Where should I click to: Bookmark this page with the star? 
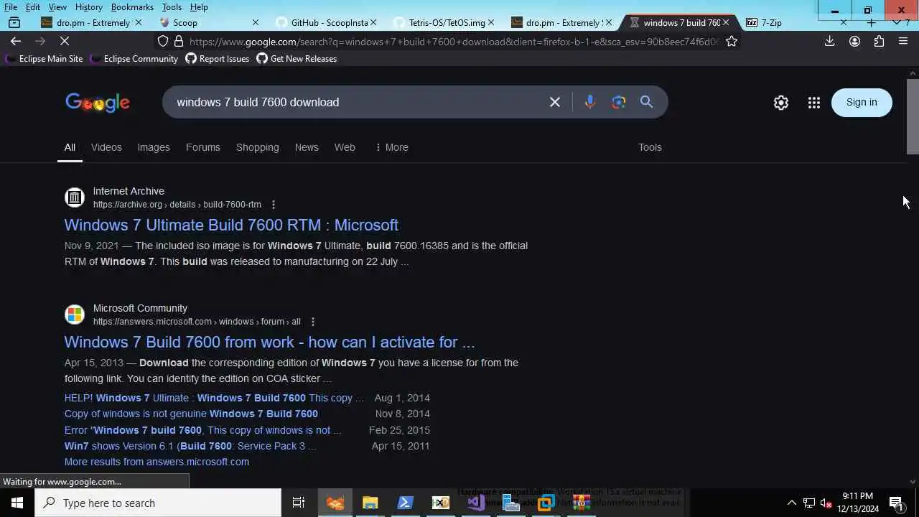731,42
